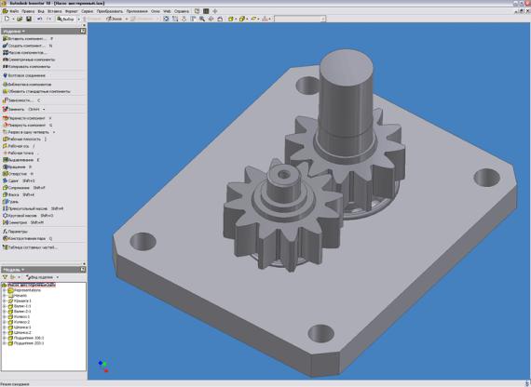Expand the Крышка:1 part node

(x=5, y=300)
